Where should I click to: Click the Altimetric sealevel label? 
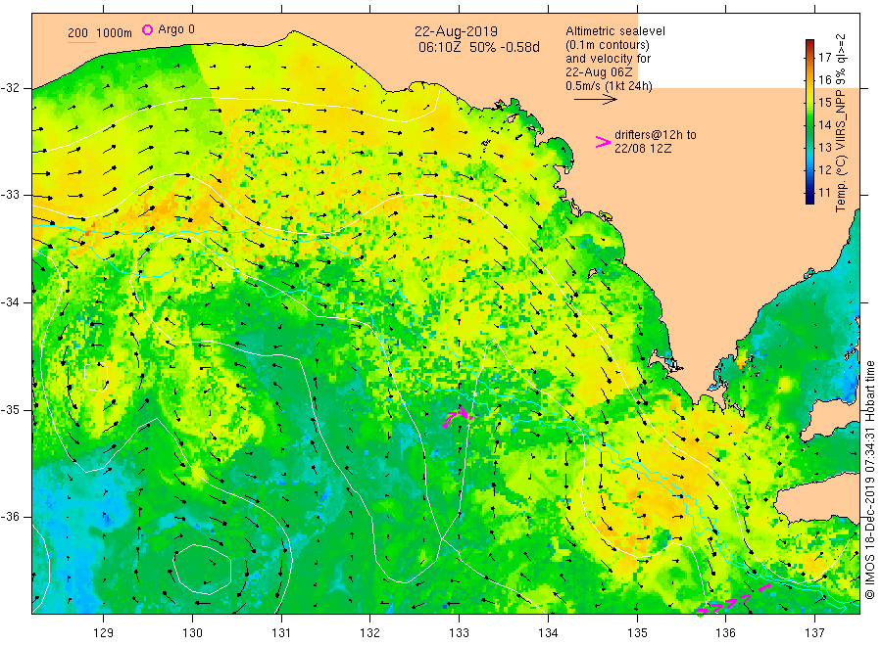click(x=615, y=31)
